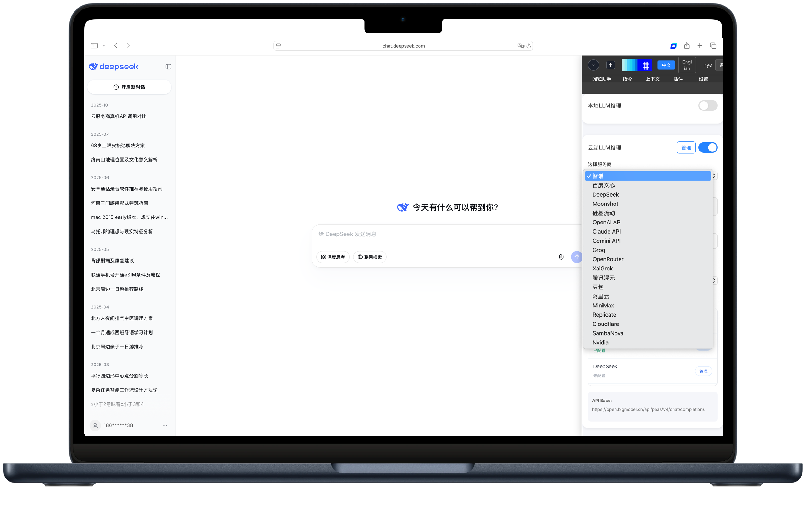The height and width of the screenshot is (505, 808).
Task: Select Moonshot from provider dropdown
Action: click(x=605, y=204)
